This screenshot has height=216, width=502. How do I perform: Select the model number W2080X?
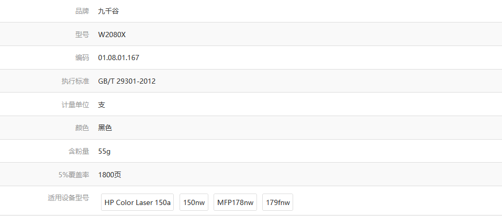point(112,35)
